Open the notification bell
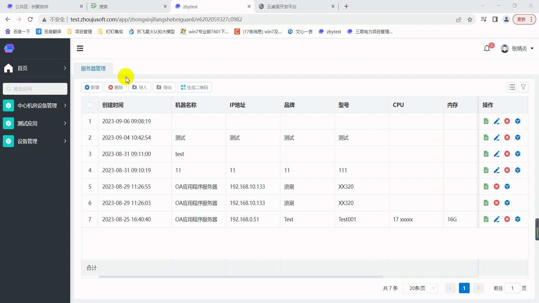The width and height of the screenshot is (539, 303). [487, 49]
